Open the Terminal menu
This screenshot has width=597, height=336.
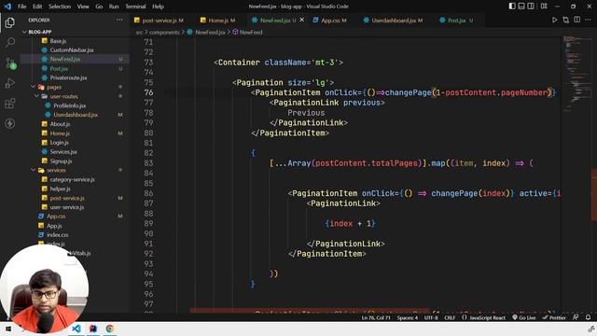tap(135, 7)
